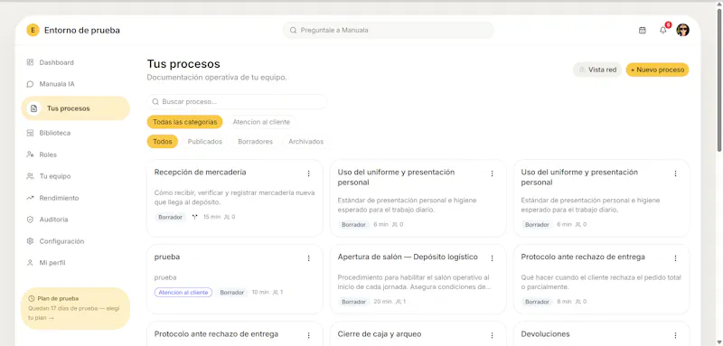Click the Buscar proceso search field
Image resolution: width=723 pixels, height=346 pixels.
[237, 102]
